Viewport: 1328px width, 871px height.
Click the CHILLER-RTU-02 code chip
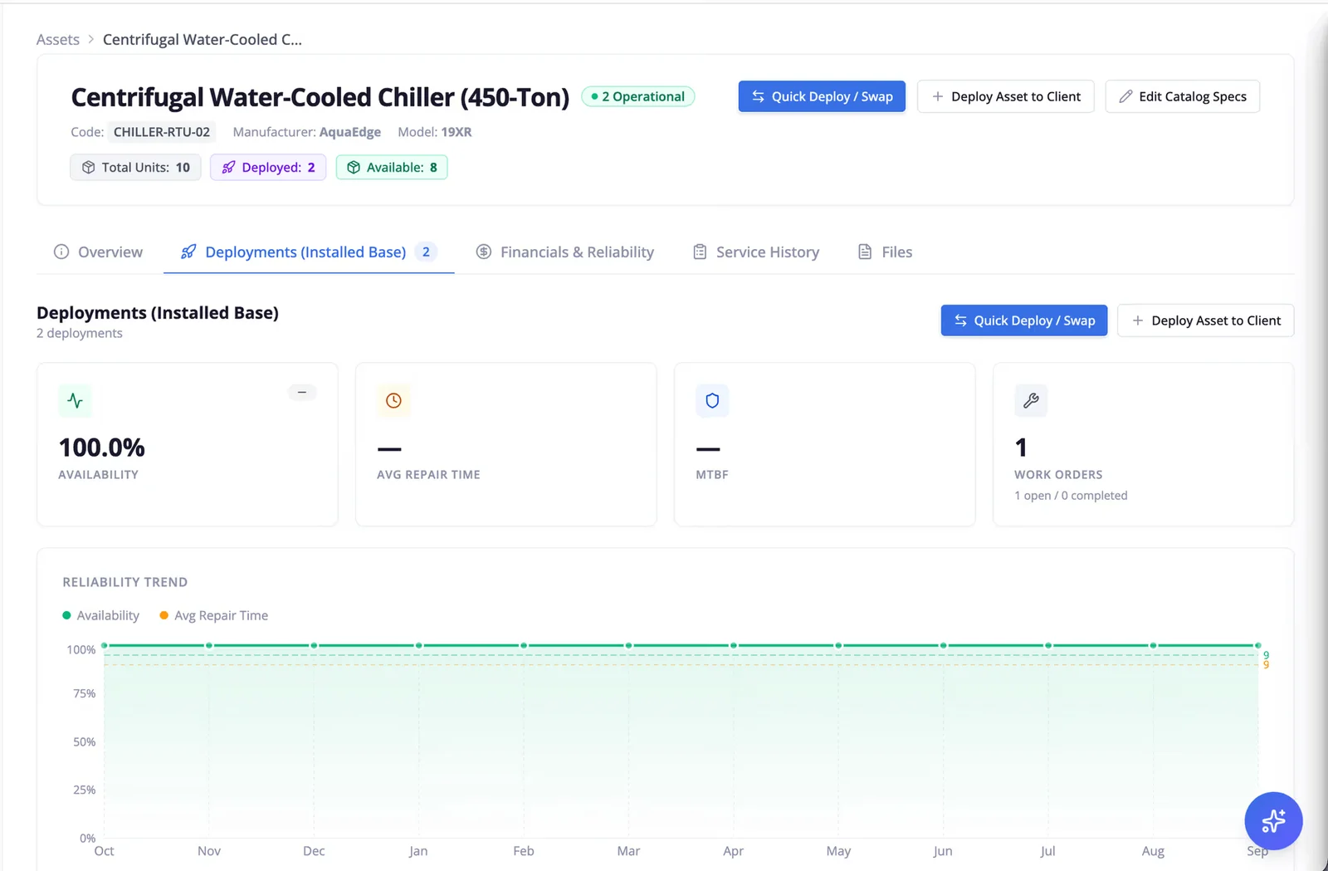pos(162,132)
